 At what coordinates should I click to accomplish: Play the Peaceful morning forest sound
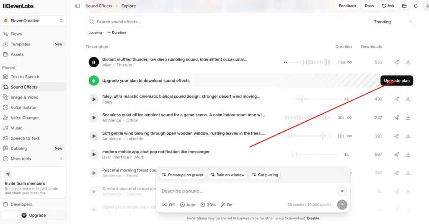93,173
